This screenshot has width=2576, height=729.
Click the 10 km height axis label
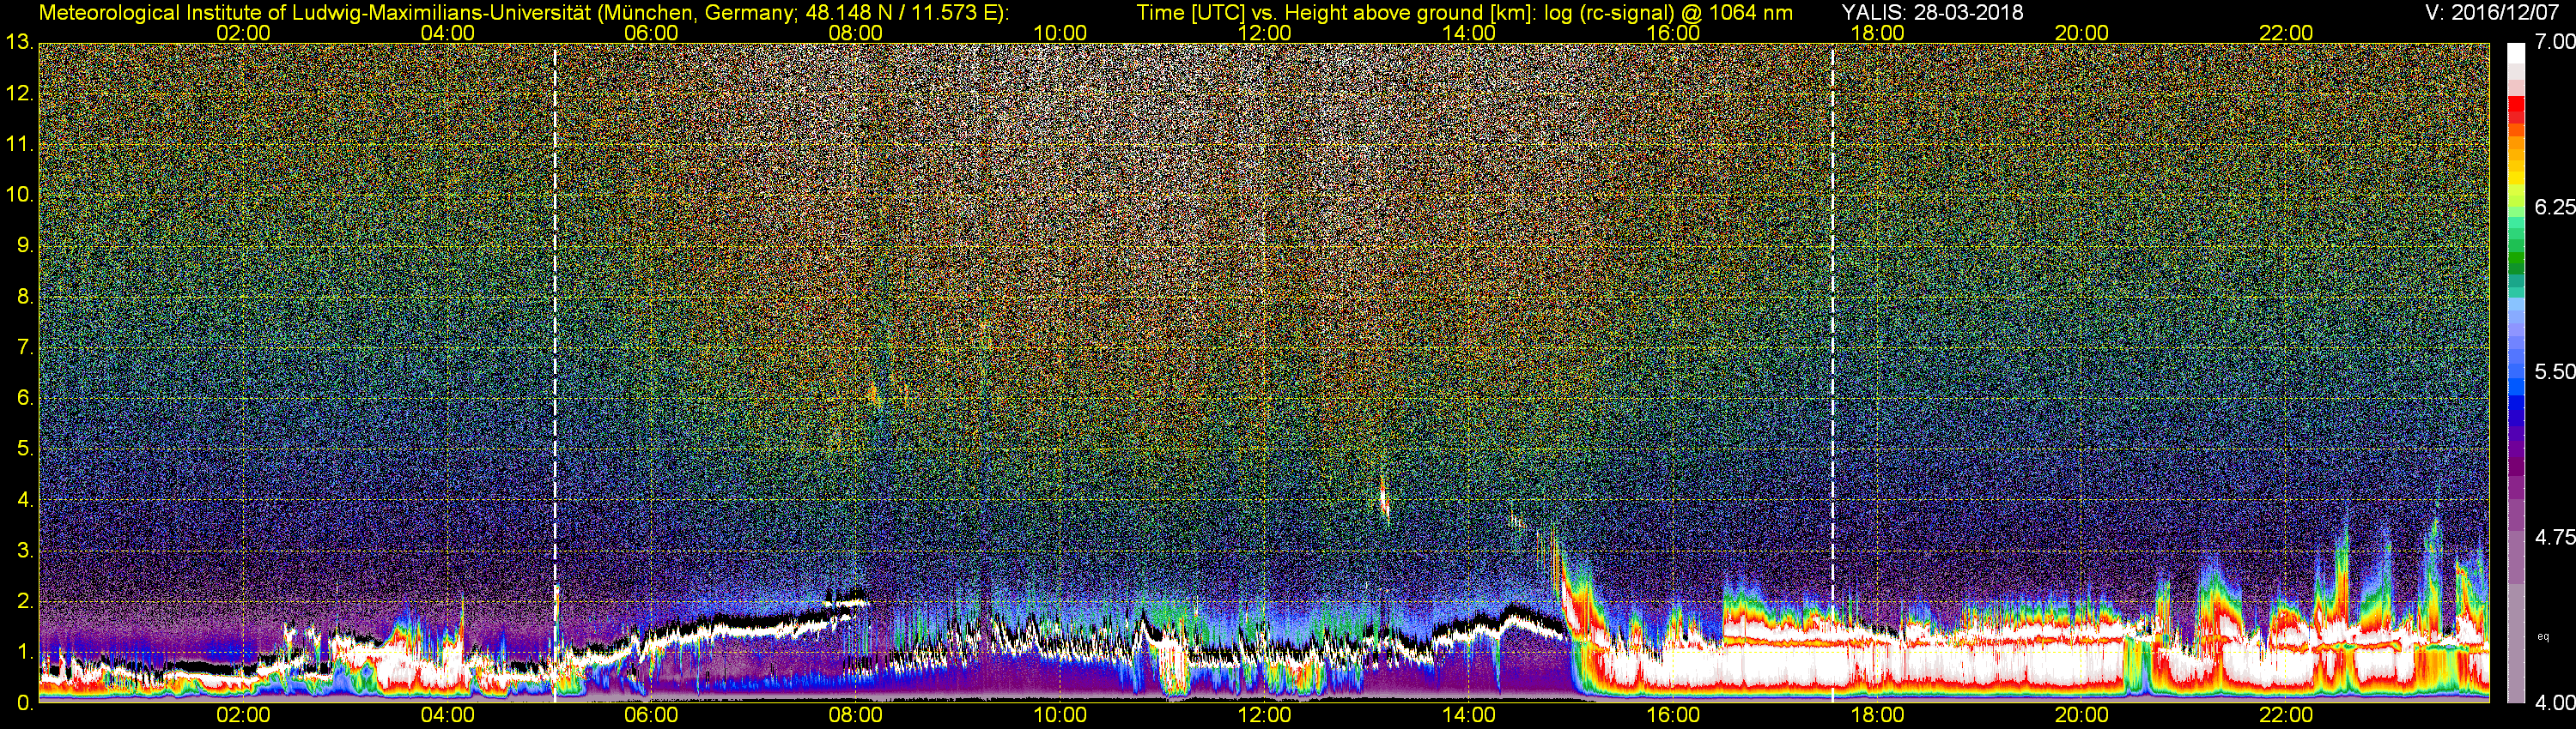(19, 195)
